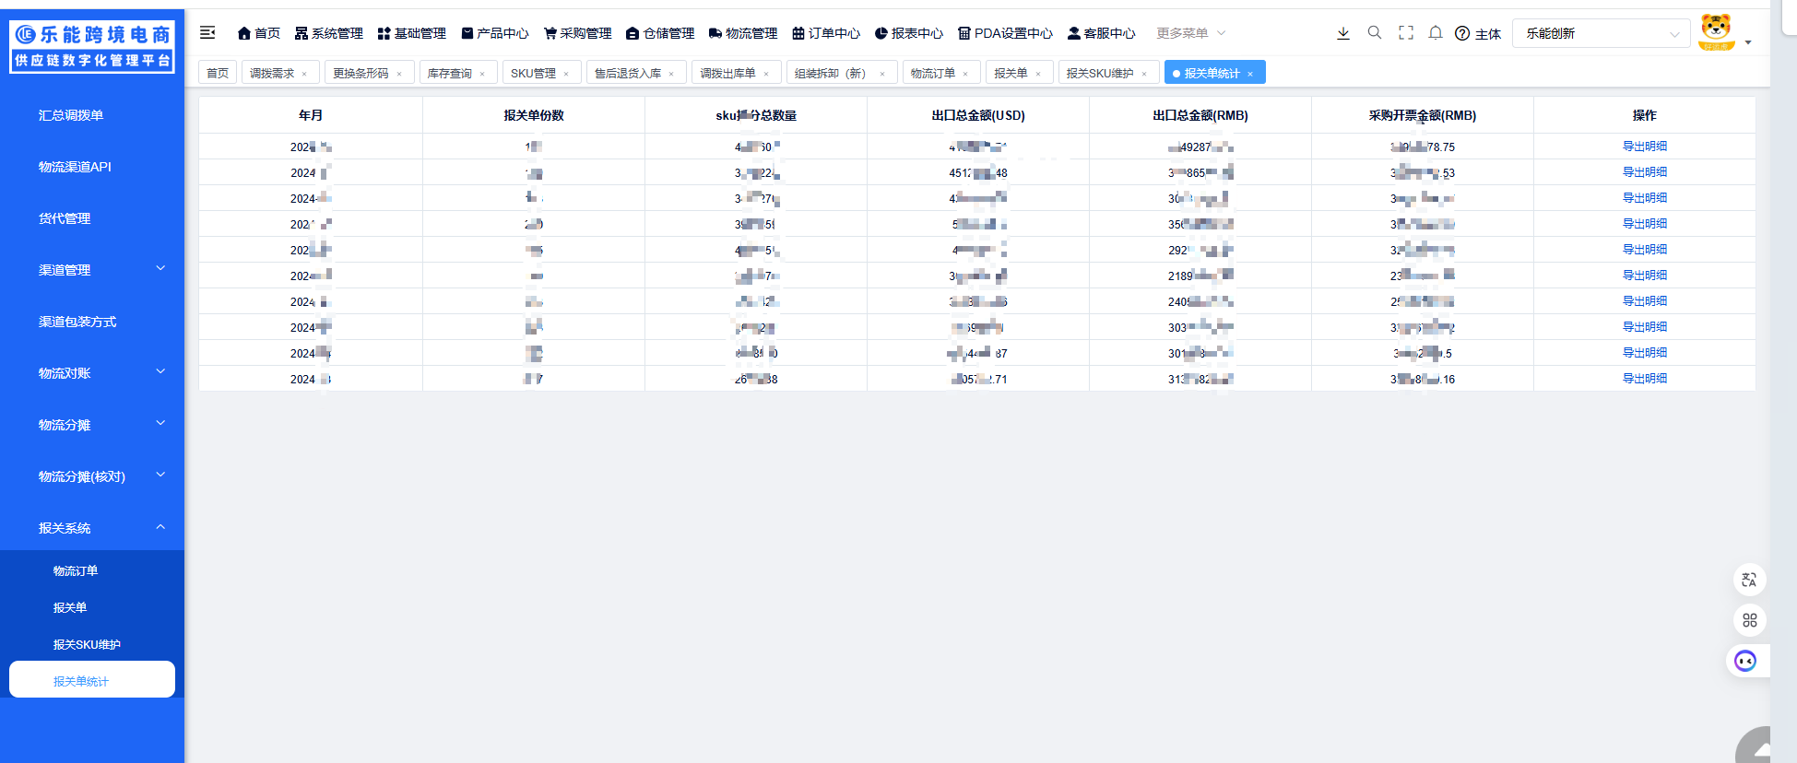The height and width of the screenshot is (763, 1797).
Task: Open search with the magnifier icon
Action: 1374,33
